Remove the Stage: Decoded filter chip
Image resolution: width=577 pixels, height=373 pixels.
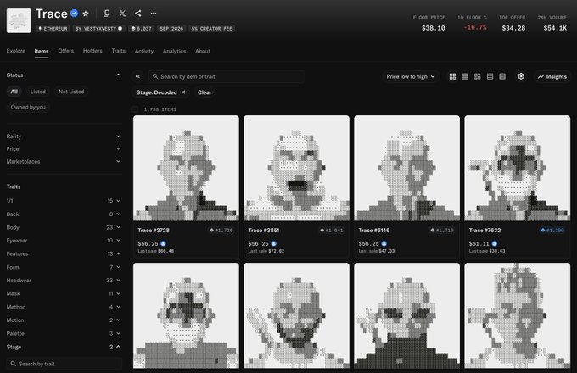tap(183, 92)
